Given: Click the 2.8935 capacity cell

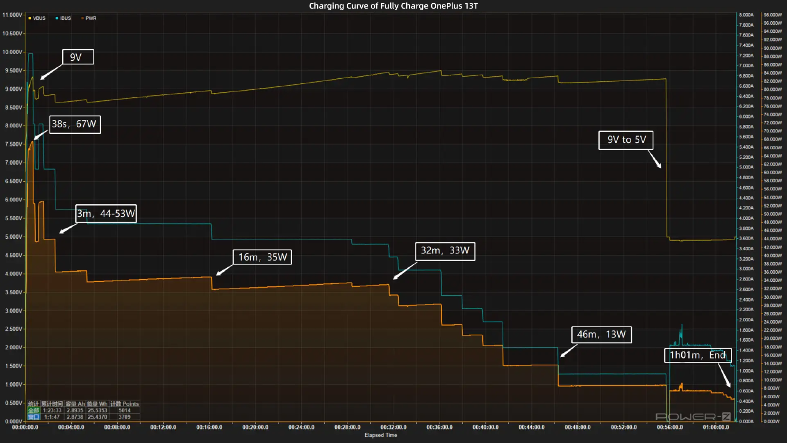Looking at the screenshot, I should [75, 410].
